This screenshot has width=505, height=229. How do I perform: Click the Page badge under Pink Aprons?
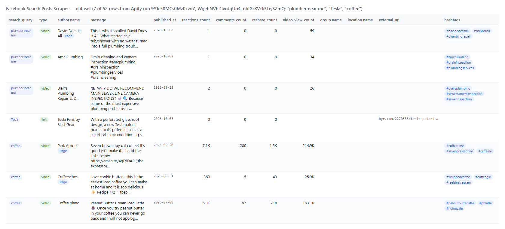(x=63, y=151)
